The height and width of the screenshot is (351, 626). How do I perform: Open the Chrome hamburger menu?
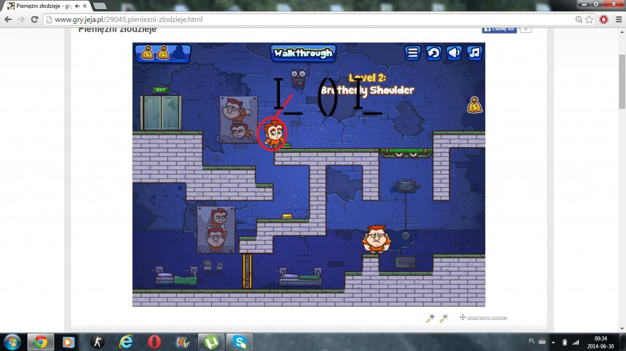tap(619, 19)
